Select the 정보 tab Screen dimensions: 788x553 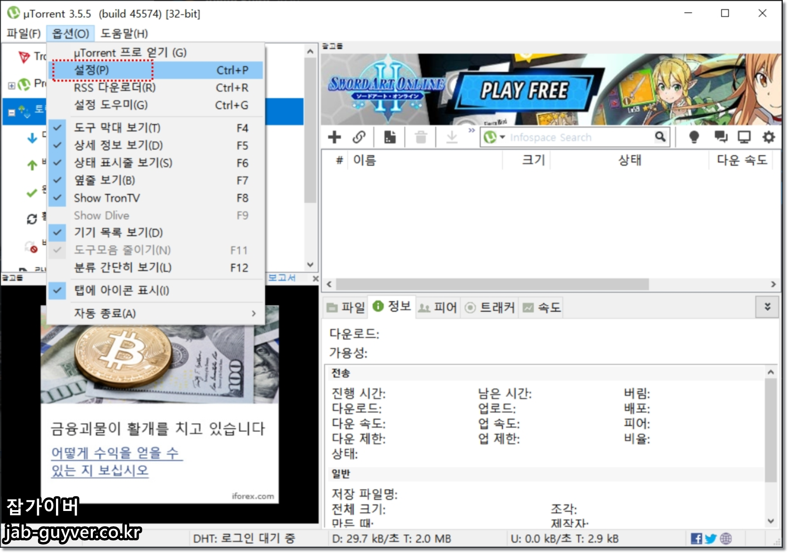click(x=392, y=306)
